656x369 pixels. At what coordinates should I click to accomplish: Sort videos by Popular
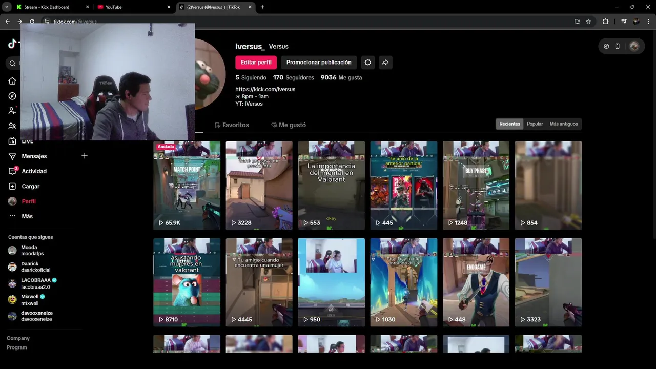point(535,124)
